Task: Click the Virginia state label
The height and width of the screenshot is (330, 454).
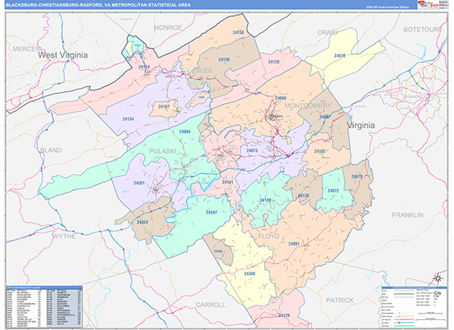Action: coord(366,123)
